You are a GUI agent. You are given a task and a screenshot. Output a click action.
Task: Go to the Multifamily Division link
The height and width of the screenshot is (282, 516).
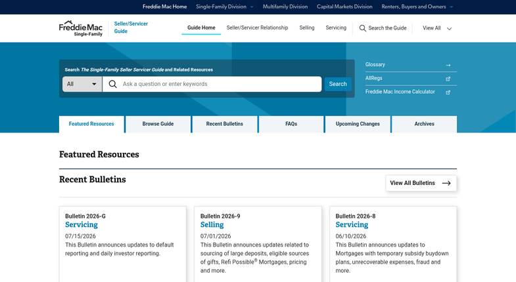(x=285, y=7)
